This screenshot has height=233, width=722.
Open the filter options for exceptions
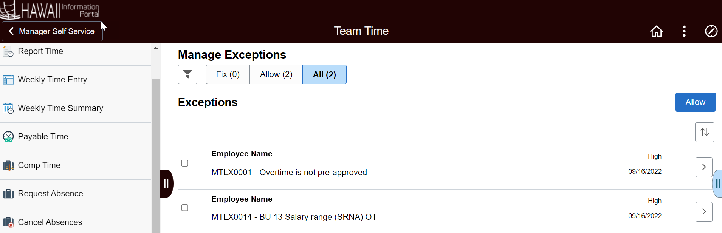pyautogui.click(x=187, y=74)
